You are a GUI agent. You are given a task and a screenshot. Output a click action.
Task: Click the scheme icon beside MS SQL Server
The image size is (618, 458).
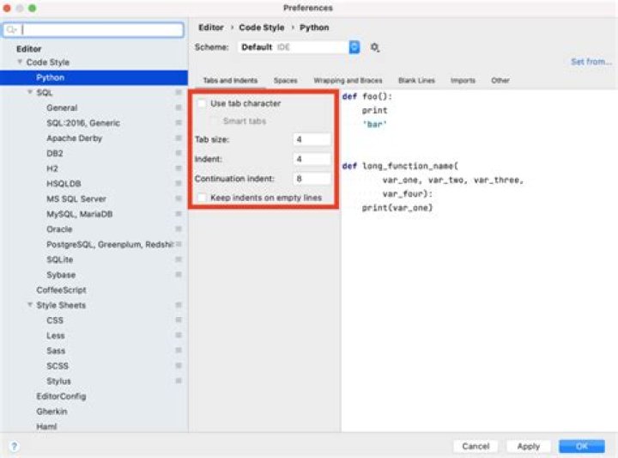point(179,198)
